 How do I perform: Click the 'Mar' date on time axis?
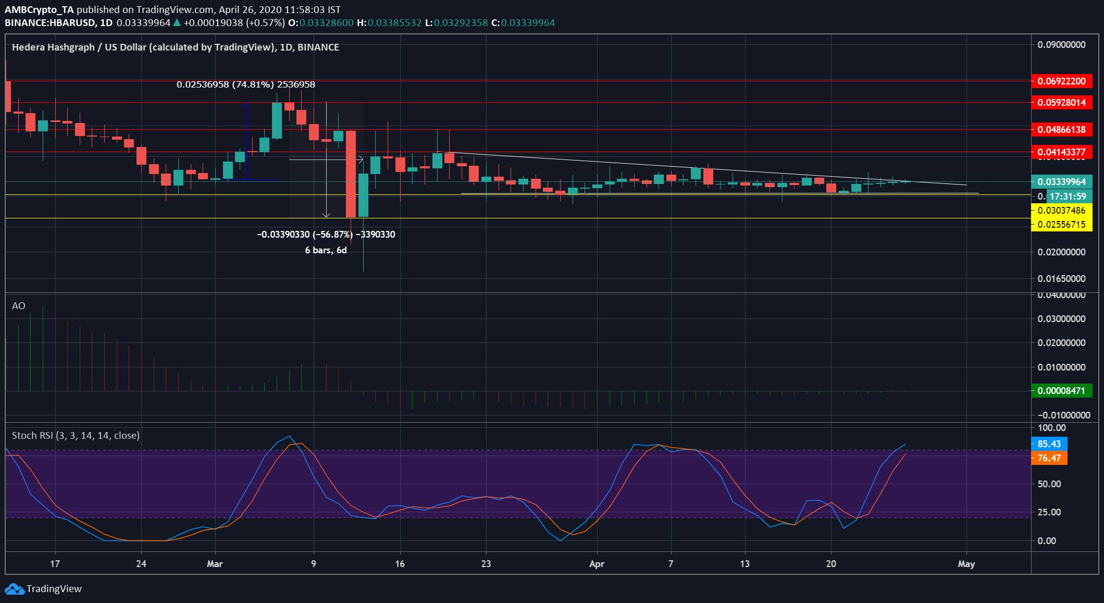coord(215,564)
